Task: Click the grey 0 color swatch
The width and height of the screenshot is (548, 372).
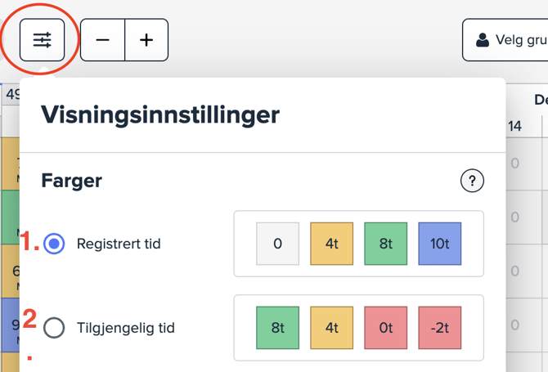Action: coord(277,244)
